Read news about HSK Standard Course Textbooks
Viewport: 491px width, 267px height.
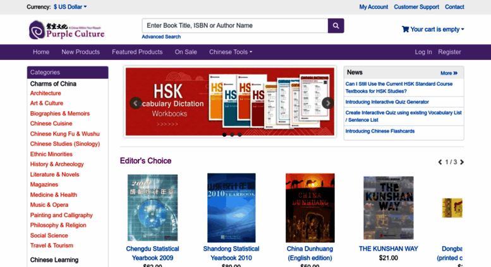399,88
